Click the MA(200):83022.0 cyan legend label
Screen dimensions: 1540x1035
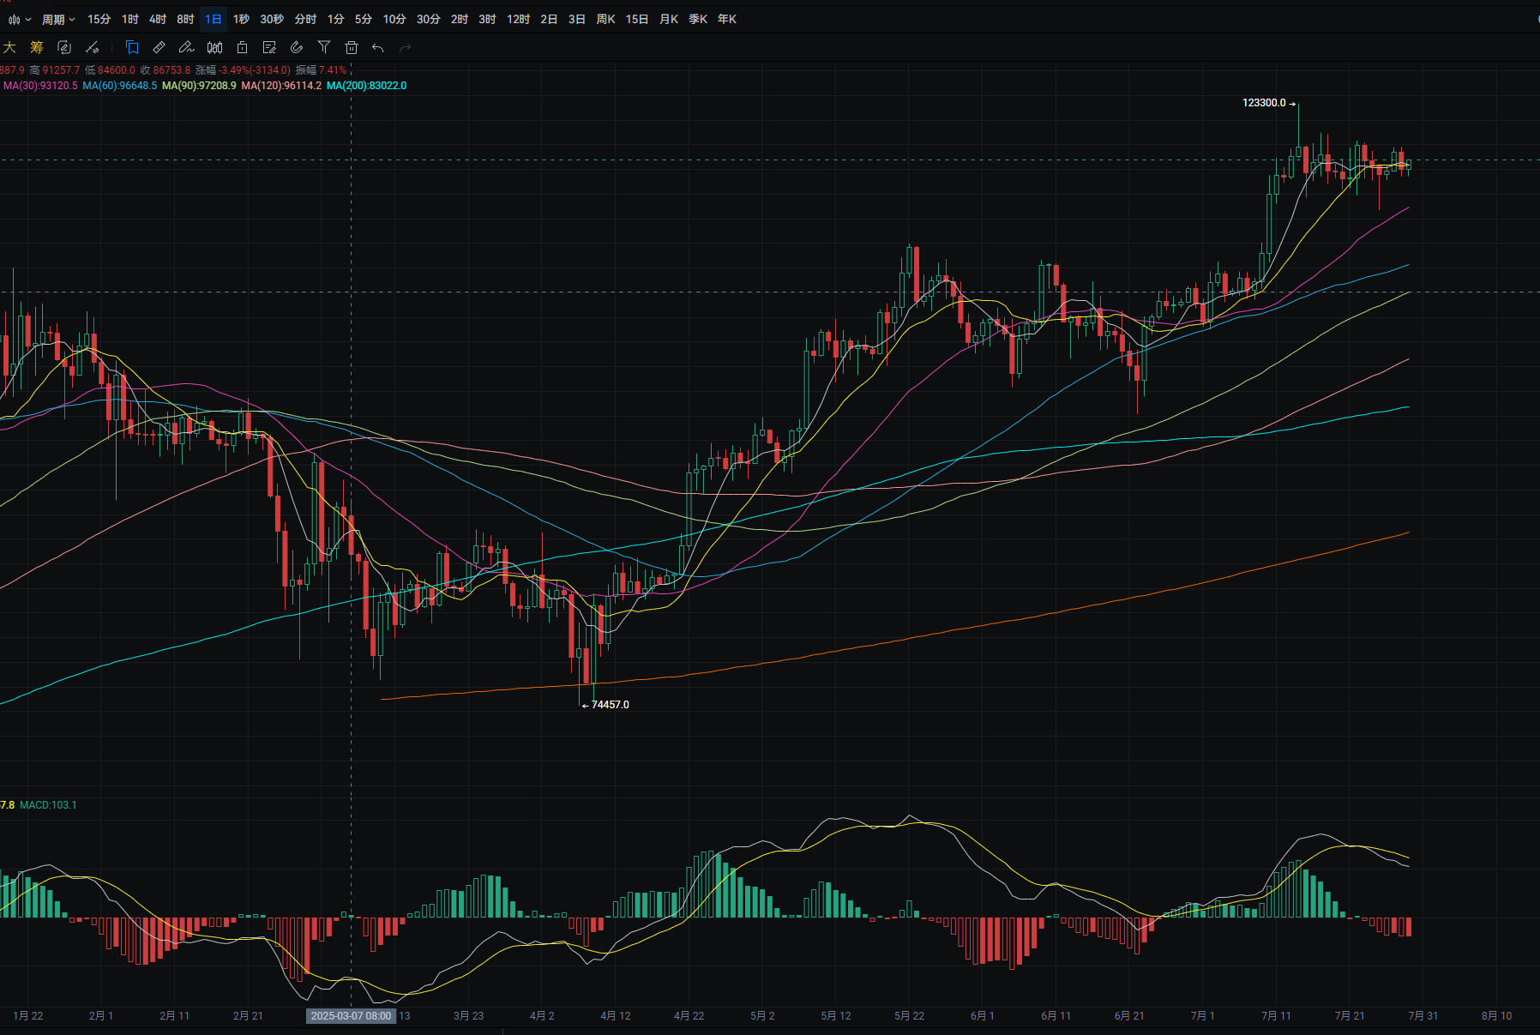pos(367,86)
